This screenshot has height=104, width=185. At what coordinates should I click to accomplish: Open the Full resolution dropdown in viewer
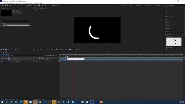tap(44, 50)
